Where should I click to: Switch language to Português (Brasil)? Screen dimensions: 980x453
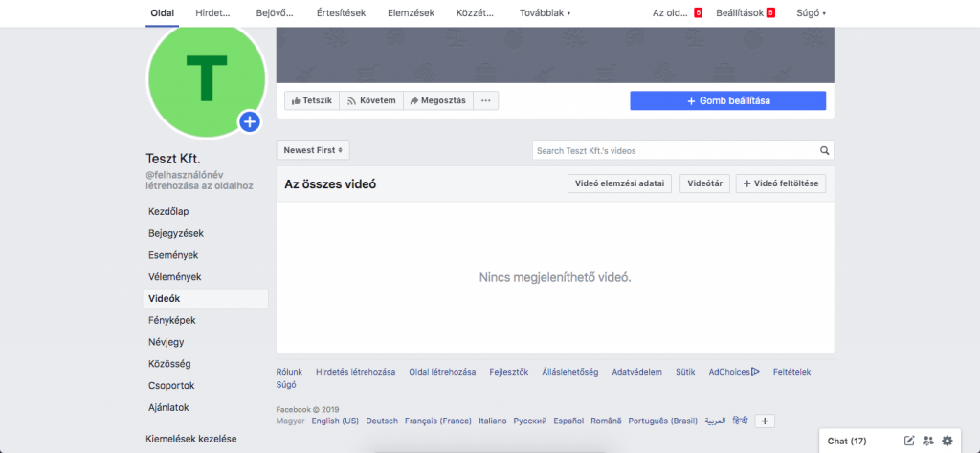pyautogui.click(x=663, y=421)
